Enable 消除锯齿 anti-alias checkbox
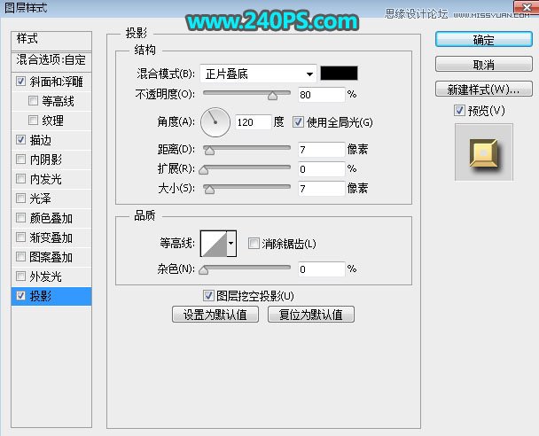 [254, 244]
